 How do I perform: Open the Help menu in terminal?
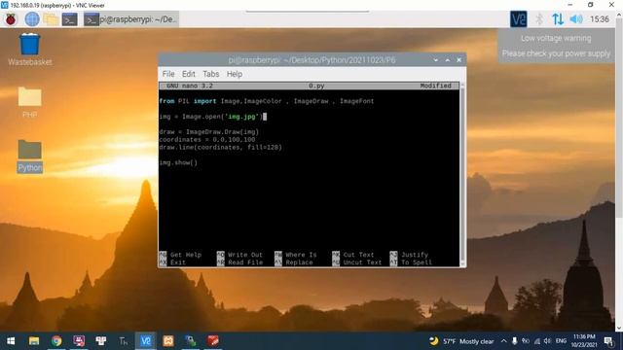click(x=235, y=74)
